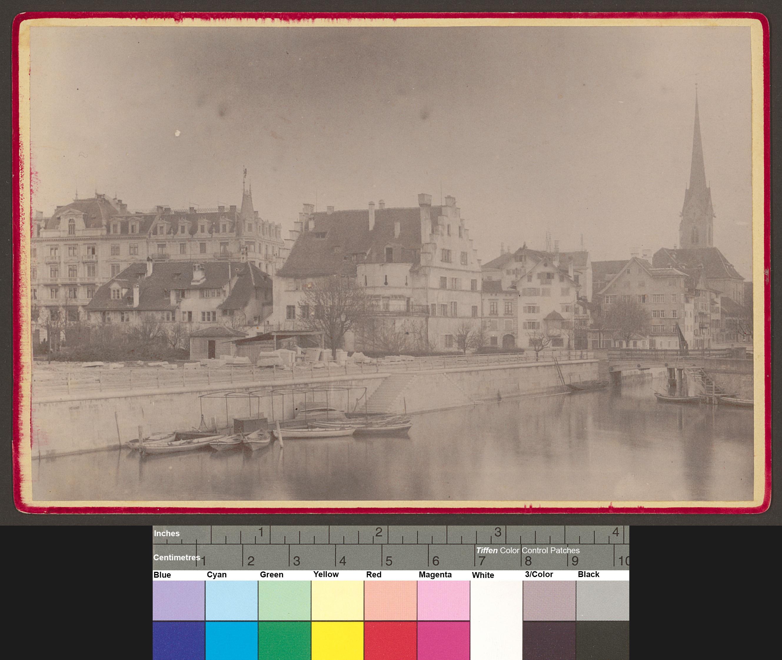Click the saturated Green color patch
This screenshot has width=782, height=660.
tap(284, 641)
